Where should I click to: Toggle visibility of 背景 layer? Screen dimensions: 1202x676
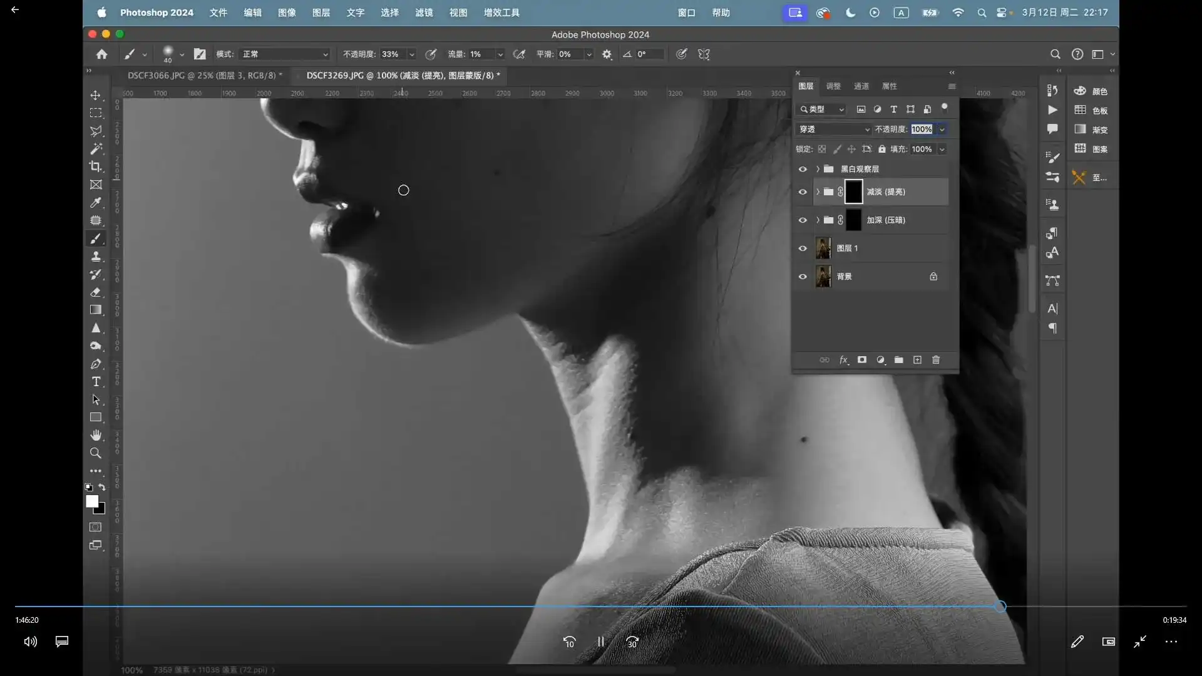click(x=803, y=277)
